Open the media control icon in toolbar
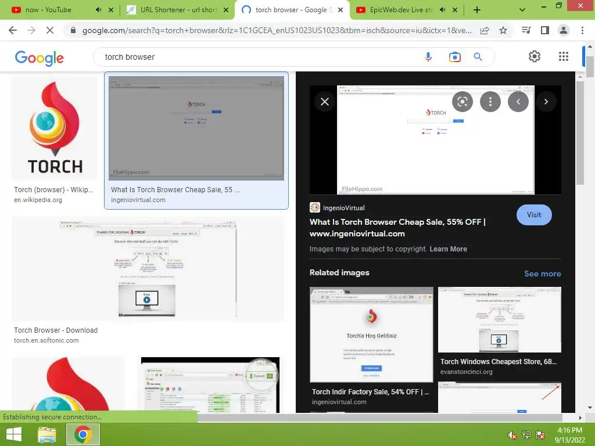Screen dimensions: 595x446 click(526, 30)
